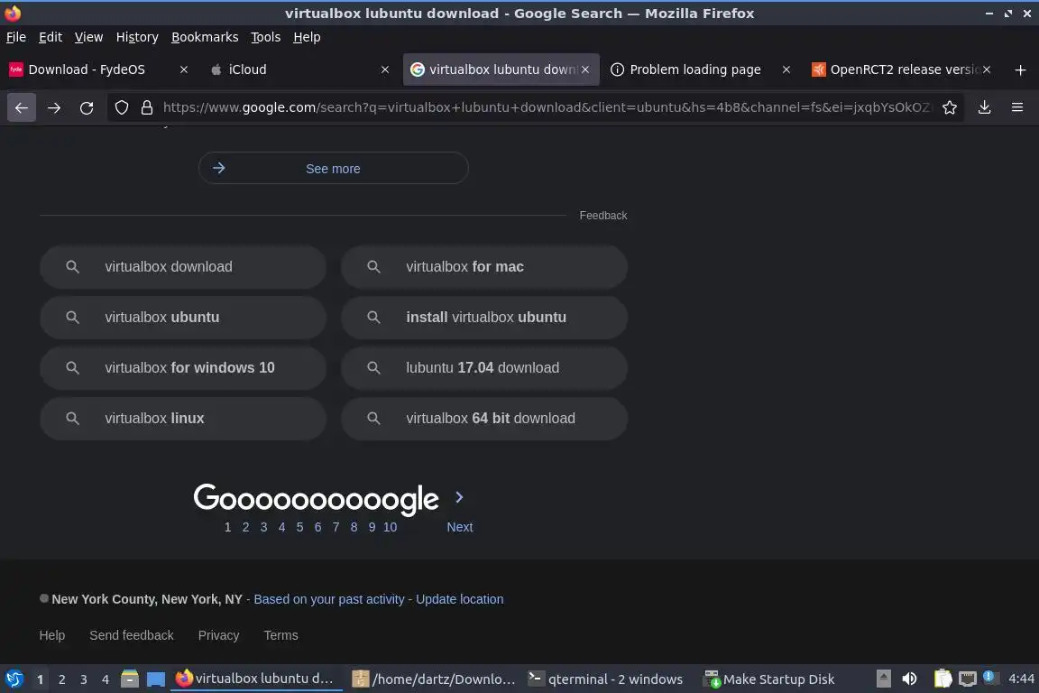Image resolution: width=1039 pixels, height=693 pixels.
Task: Search related term virtualbox ubuntu
Action: point(183,317)
